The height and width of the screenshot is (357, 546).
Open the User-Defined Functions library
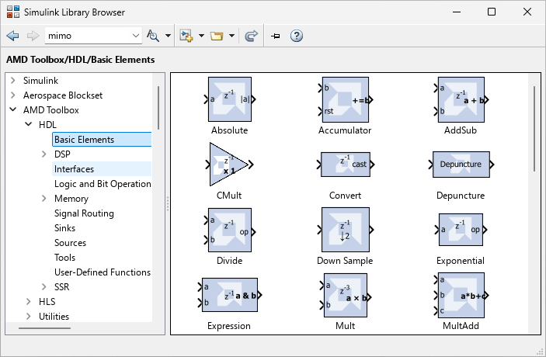point(102,272)
